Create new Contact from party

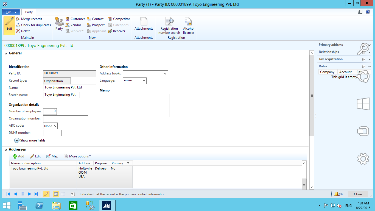point(95,19)
